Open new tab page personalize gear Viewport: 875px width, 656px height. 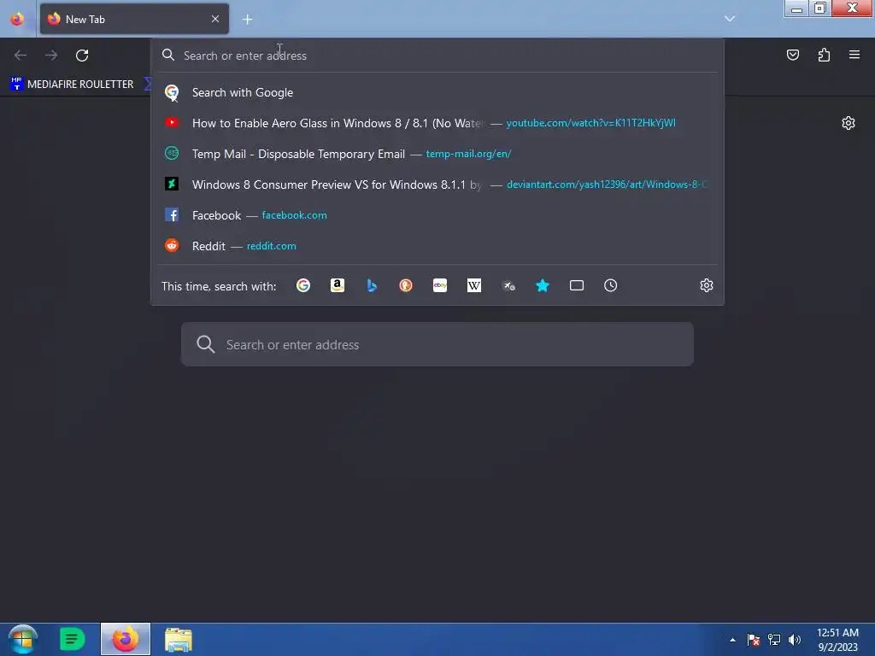click(x=849, y=123)
